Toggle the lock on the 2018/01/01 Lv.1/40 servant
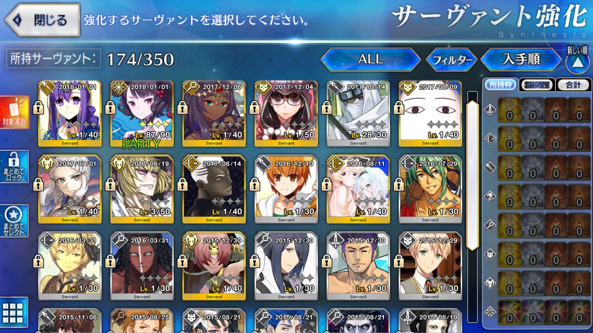593x333 pixels. pyautogui.click(x=38, y=108)
